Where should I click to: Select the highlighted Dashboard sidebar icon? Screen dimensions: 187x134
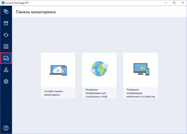[6, 58]
